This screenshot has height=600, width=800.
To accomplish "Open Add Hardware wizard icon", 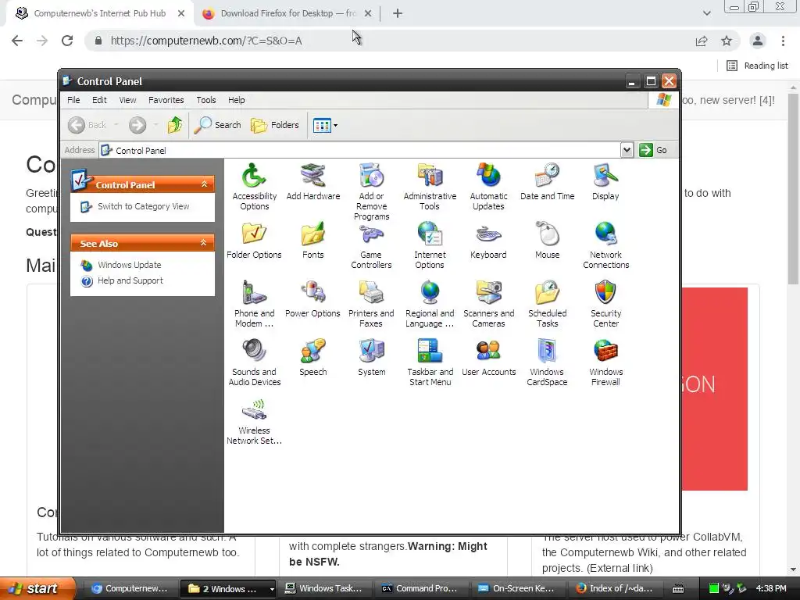I will pyautogui.click(x=312, y=181).
